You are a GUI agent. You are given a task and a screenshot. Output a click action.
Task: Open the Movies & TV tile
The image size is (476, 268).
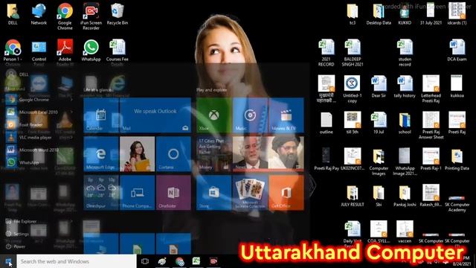[x=286, y=115]
